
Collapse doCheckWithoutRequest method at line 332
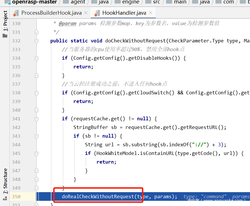tap(36, 41)
